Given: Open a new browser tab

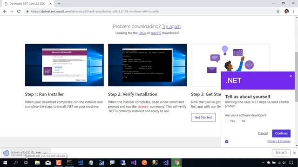Looking at the screenshot, I should (59, 4).
